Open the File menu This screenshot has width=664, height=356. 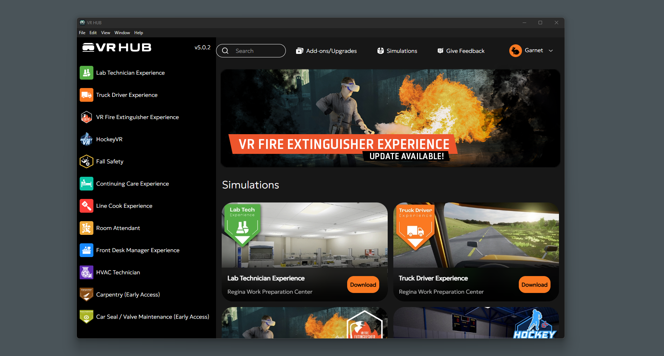tap(82, 33)
